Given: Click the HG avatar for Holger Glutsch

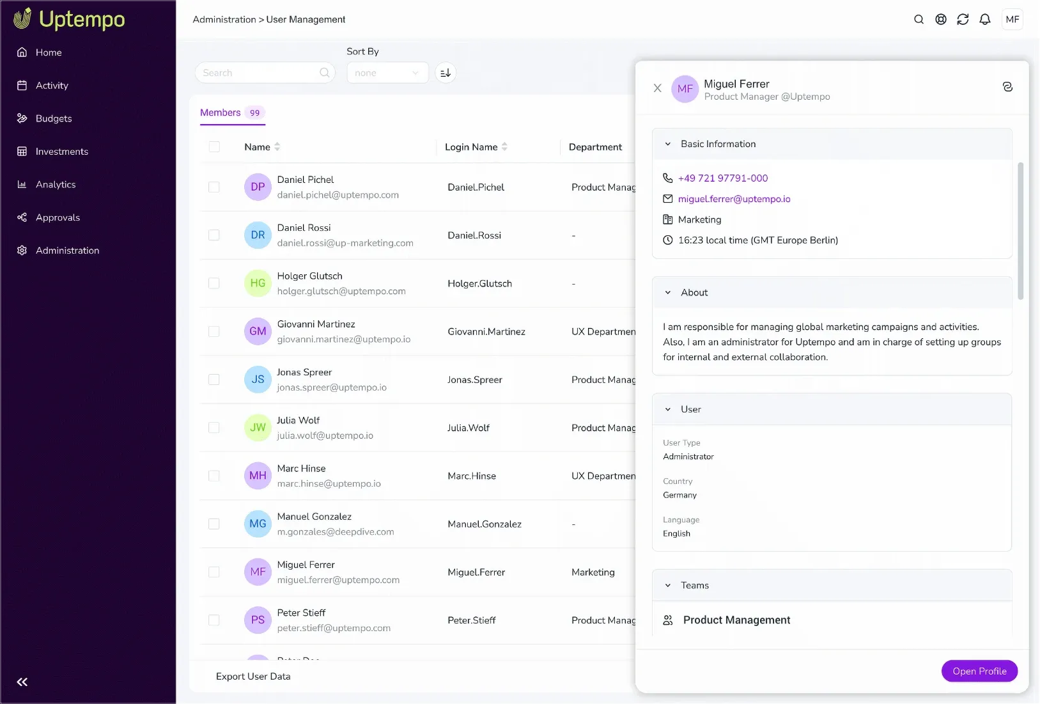Looking at the screenshot, I should [x=258, y=283].
